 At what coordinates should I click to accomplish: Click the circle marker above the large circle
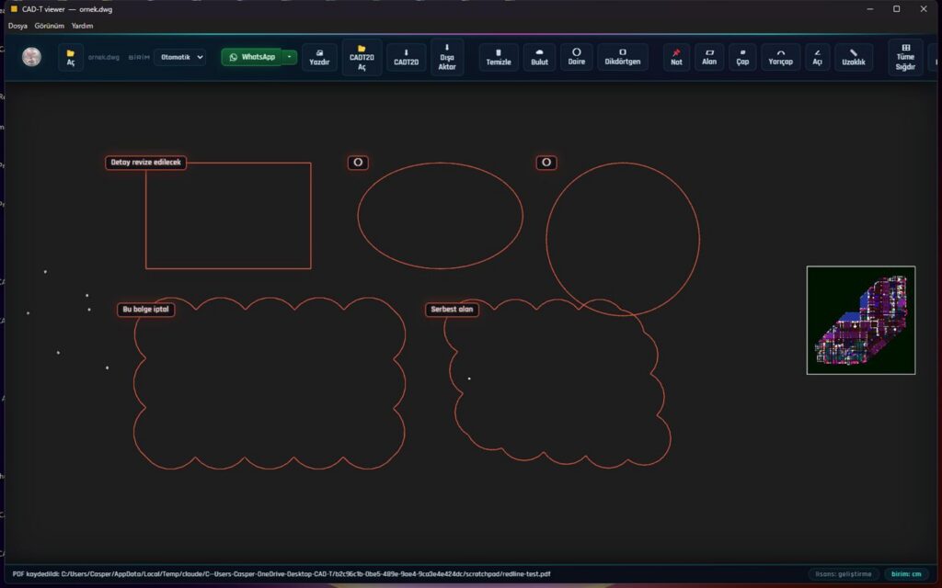point(546,163)
